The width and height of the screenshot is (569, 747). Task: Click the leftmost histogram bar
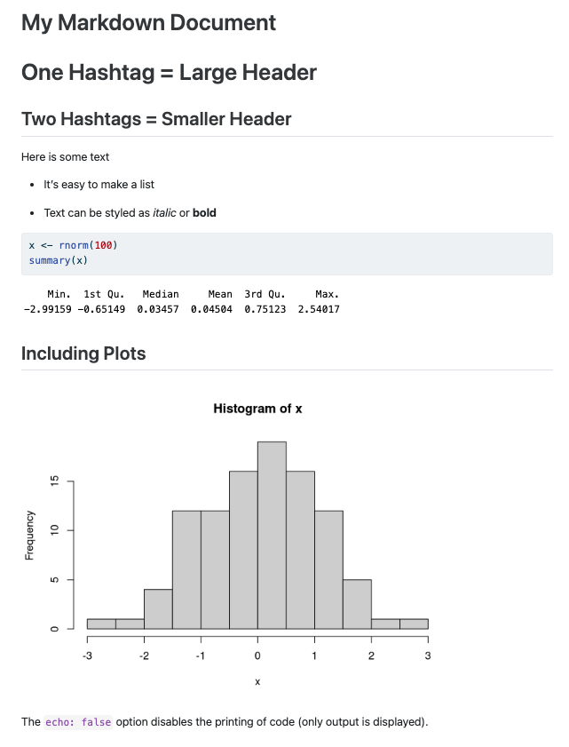pyautogui.click(x=101, y=624)
